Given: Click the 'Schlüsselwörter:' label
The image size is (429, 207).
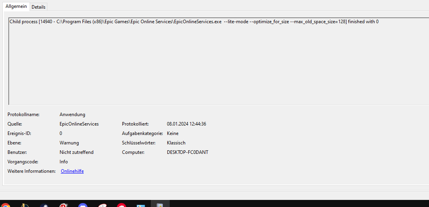Looking at the screenshot, I should click(x=139, y=143).
